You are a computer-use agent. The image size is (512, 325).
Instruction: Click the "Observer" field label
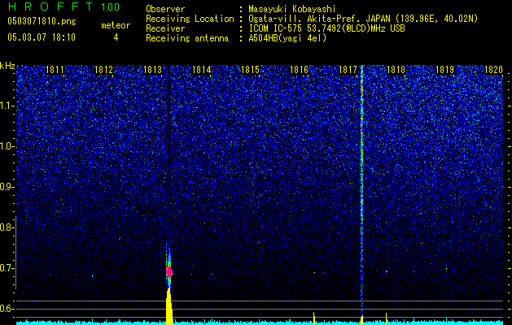[x=165, y=9]
